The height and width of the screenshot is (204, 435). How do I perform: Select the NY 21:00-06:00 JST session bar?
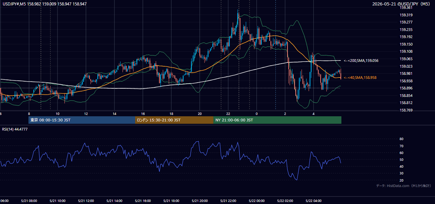click(x=277, y=120)
